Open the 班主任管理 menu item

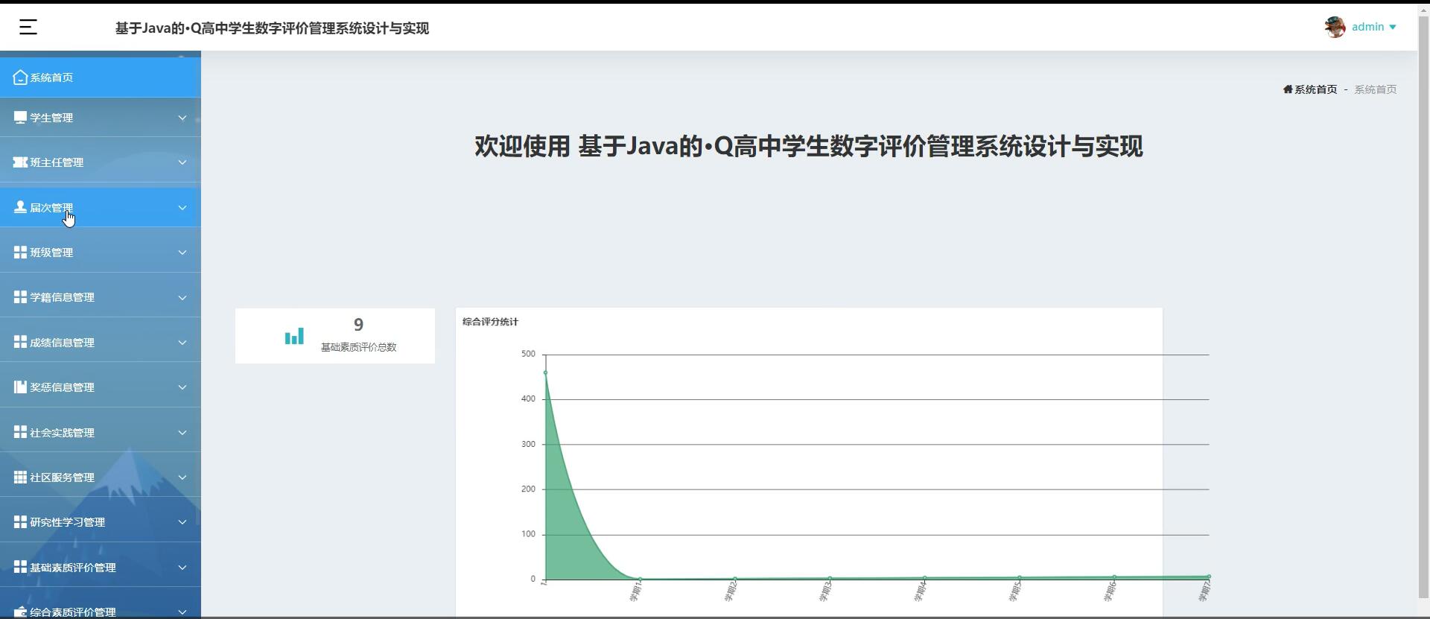click(x=101, y=162)
